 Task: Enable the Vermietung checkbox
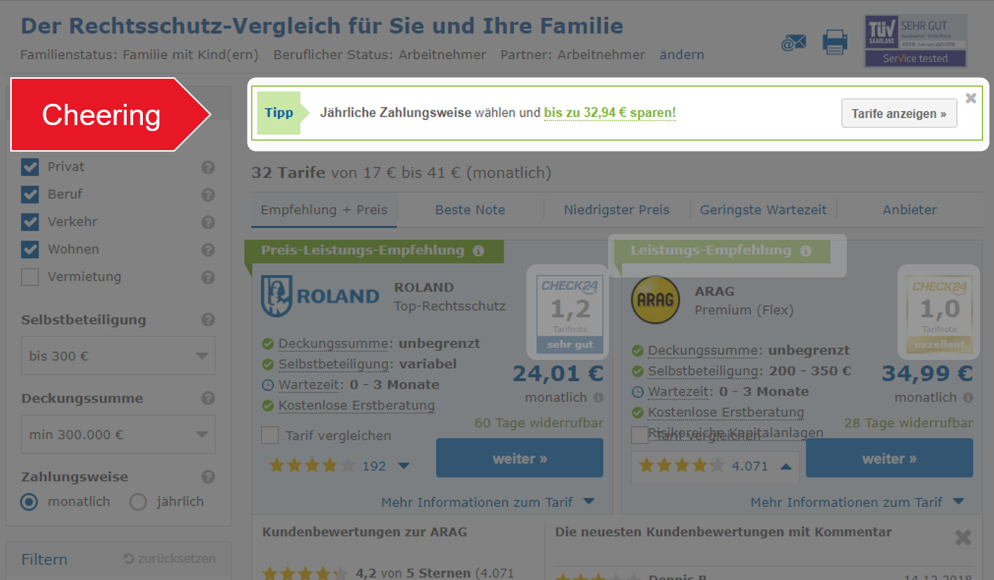coord(30,277)
